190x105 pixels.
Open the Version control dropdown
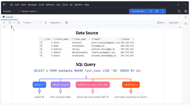(x=28, y=11)
